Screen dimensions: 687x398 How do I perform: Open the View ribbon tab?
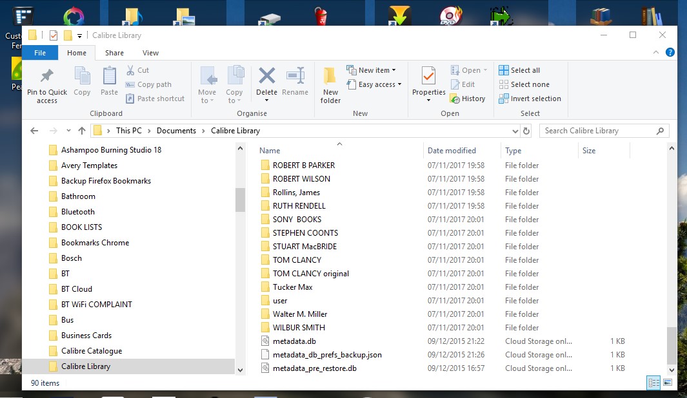[150, 53]
